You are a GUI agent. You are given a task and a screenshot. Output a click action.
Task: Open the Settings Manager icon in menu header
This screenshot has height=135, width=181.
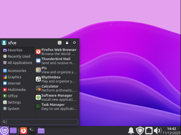59,43
